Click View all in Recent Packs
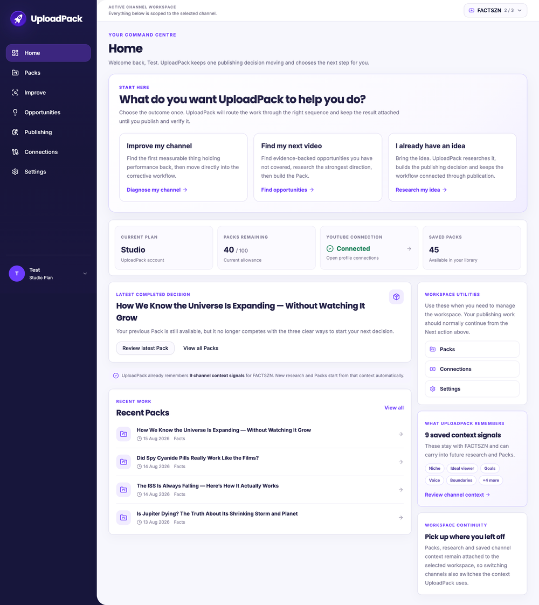This screenshot has height=605, width=539. [x=394, y=408]
